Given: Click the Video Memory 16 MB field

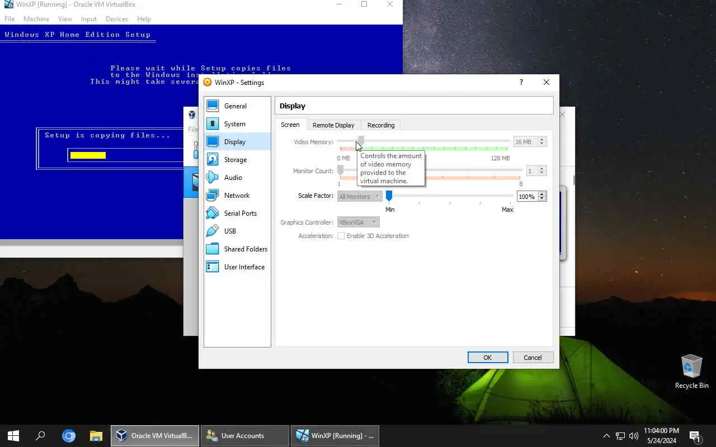Looking at the screenshot, I should (525, 142).
